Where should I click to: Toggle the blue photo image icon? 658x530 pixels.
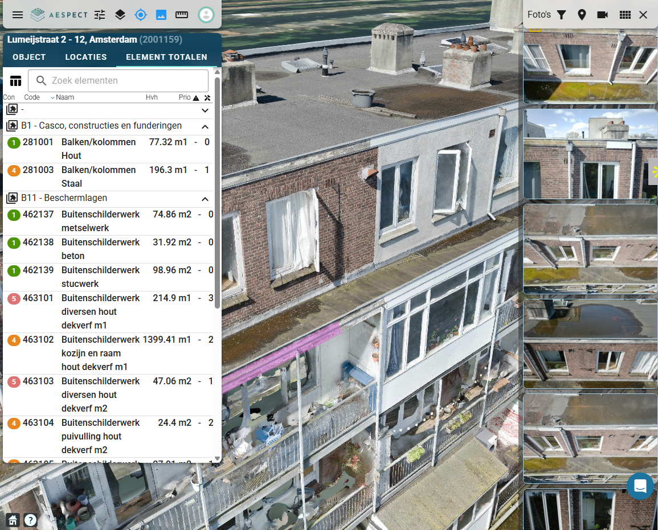161,15
